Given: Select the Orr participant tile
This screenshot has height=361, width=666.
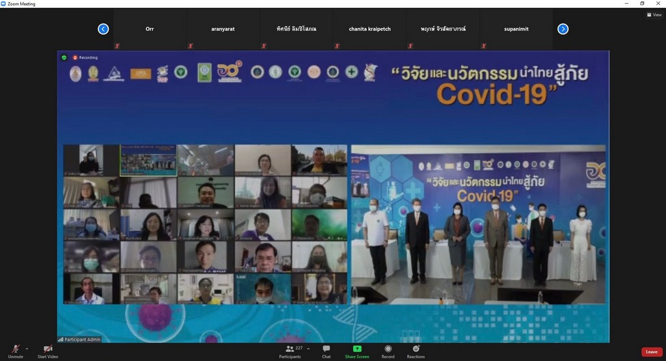Looking at the screenshot, I should click(x=150, y=29).
